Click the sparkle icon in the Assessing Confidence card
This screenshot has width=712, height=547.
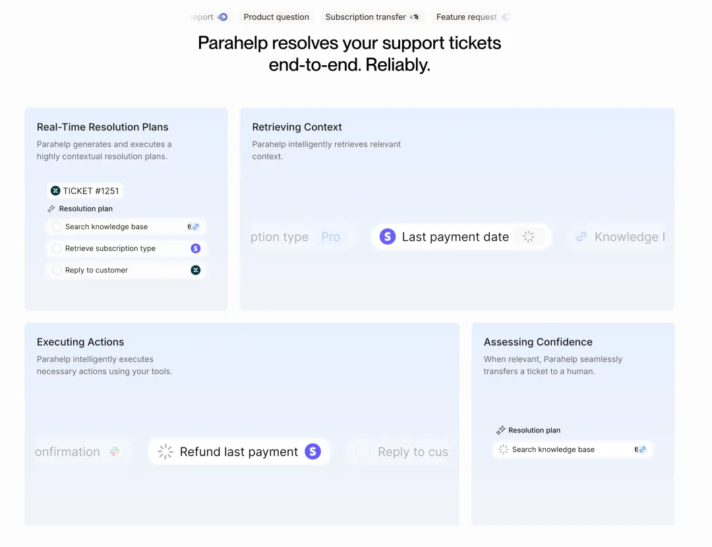pyautogui.click(x=500, y=430)
